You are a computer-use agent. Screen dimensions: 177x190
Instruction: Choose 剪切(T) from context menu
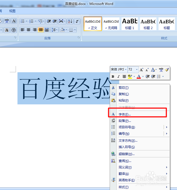[140, 88]
